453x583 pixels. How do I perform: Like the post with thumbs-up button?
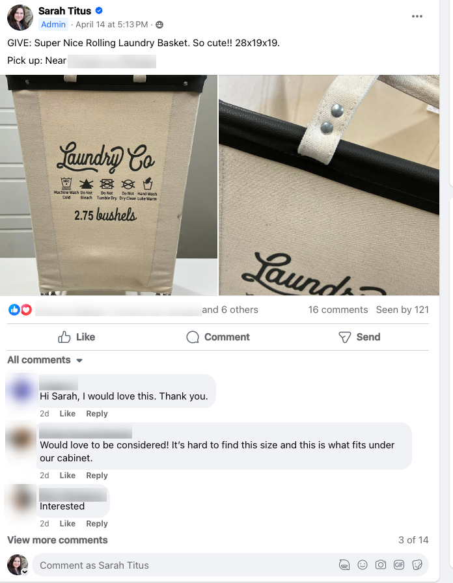point(76,337)
